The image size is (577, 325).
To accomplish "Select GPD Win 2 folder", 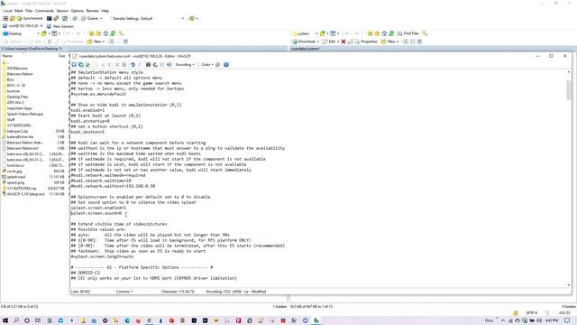I will coord(15,102).
